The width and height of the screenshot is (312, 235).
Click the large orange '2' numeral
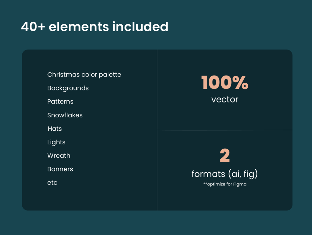pyautogui.click(x=225, y=155)
